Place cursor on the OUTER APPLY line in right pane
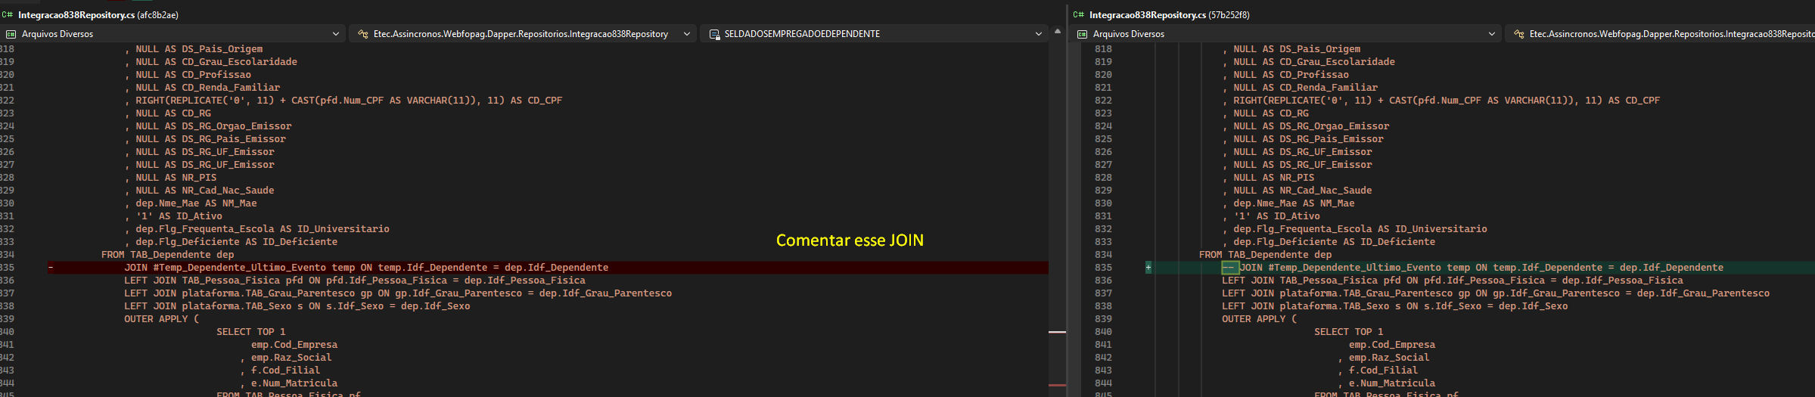Viewport: 1815px width, 397px height. pos(1259,319)
